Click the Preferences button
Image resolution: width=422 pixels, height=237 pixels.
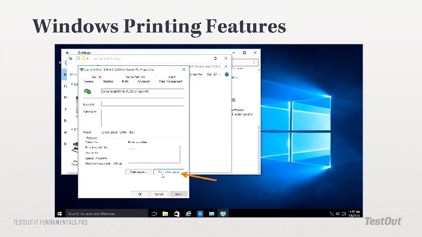coord(138,172)
